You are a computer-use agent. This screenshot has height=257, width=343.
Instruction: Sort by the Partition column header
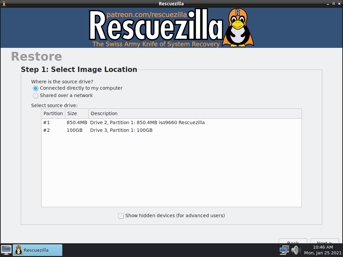[x=53, y=114]
